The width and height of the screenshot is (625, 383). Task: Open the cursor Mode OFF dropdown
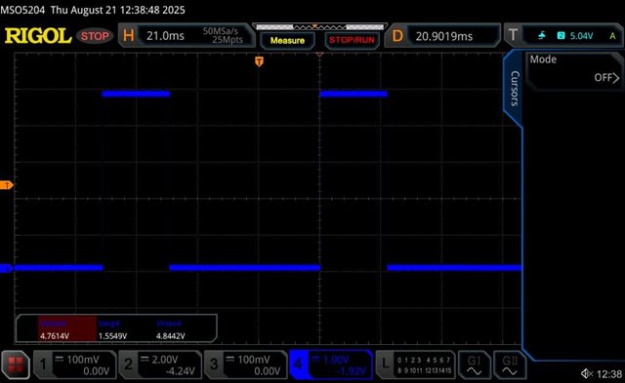(574, 70)
